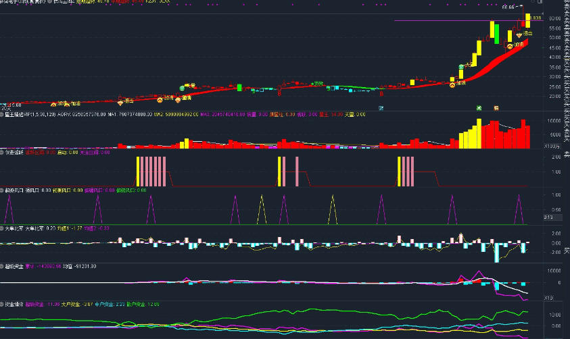Click the MA1 value in volume panel header
This screenshot has width=570, height=339.
point(130,114)
